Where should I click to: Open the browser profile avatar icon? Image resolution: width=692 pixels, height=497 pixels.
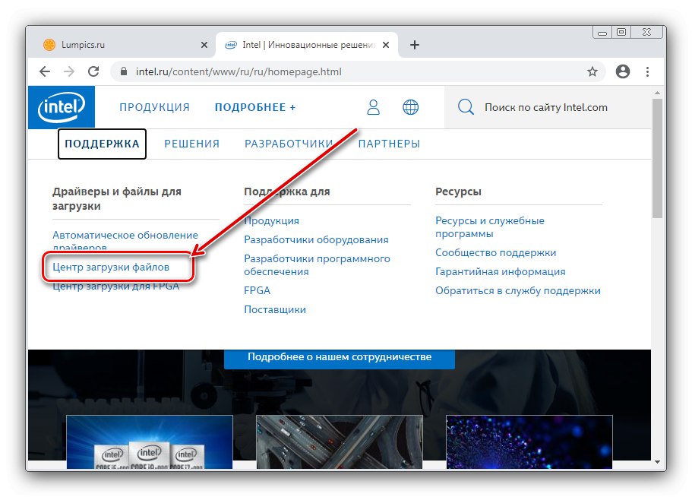tap(623, 71)
